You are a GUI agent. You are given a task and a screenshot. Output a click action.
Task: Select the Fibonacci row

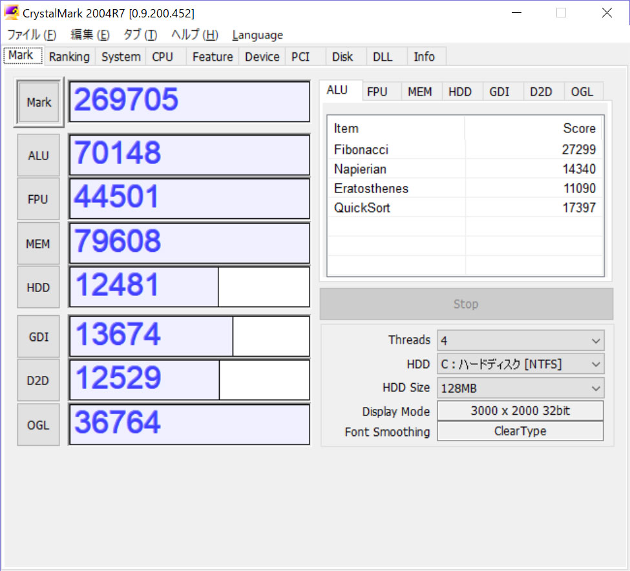pos(465,149)
